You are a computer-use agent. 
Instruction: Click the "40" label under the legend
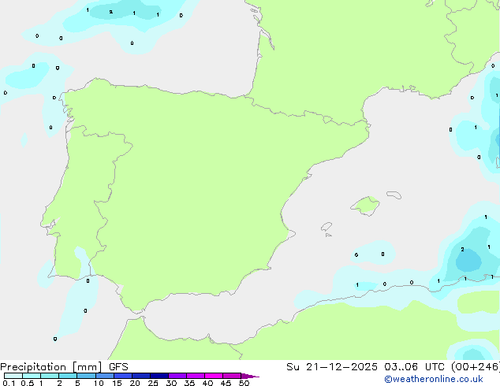click(207, 383)
